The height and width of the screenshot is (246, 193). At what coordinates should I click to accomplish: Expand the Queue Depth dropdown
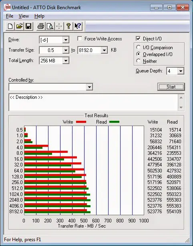pos(181,71)
